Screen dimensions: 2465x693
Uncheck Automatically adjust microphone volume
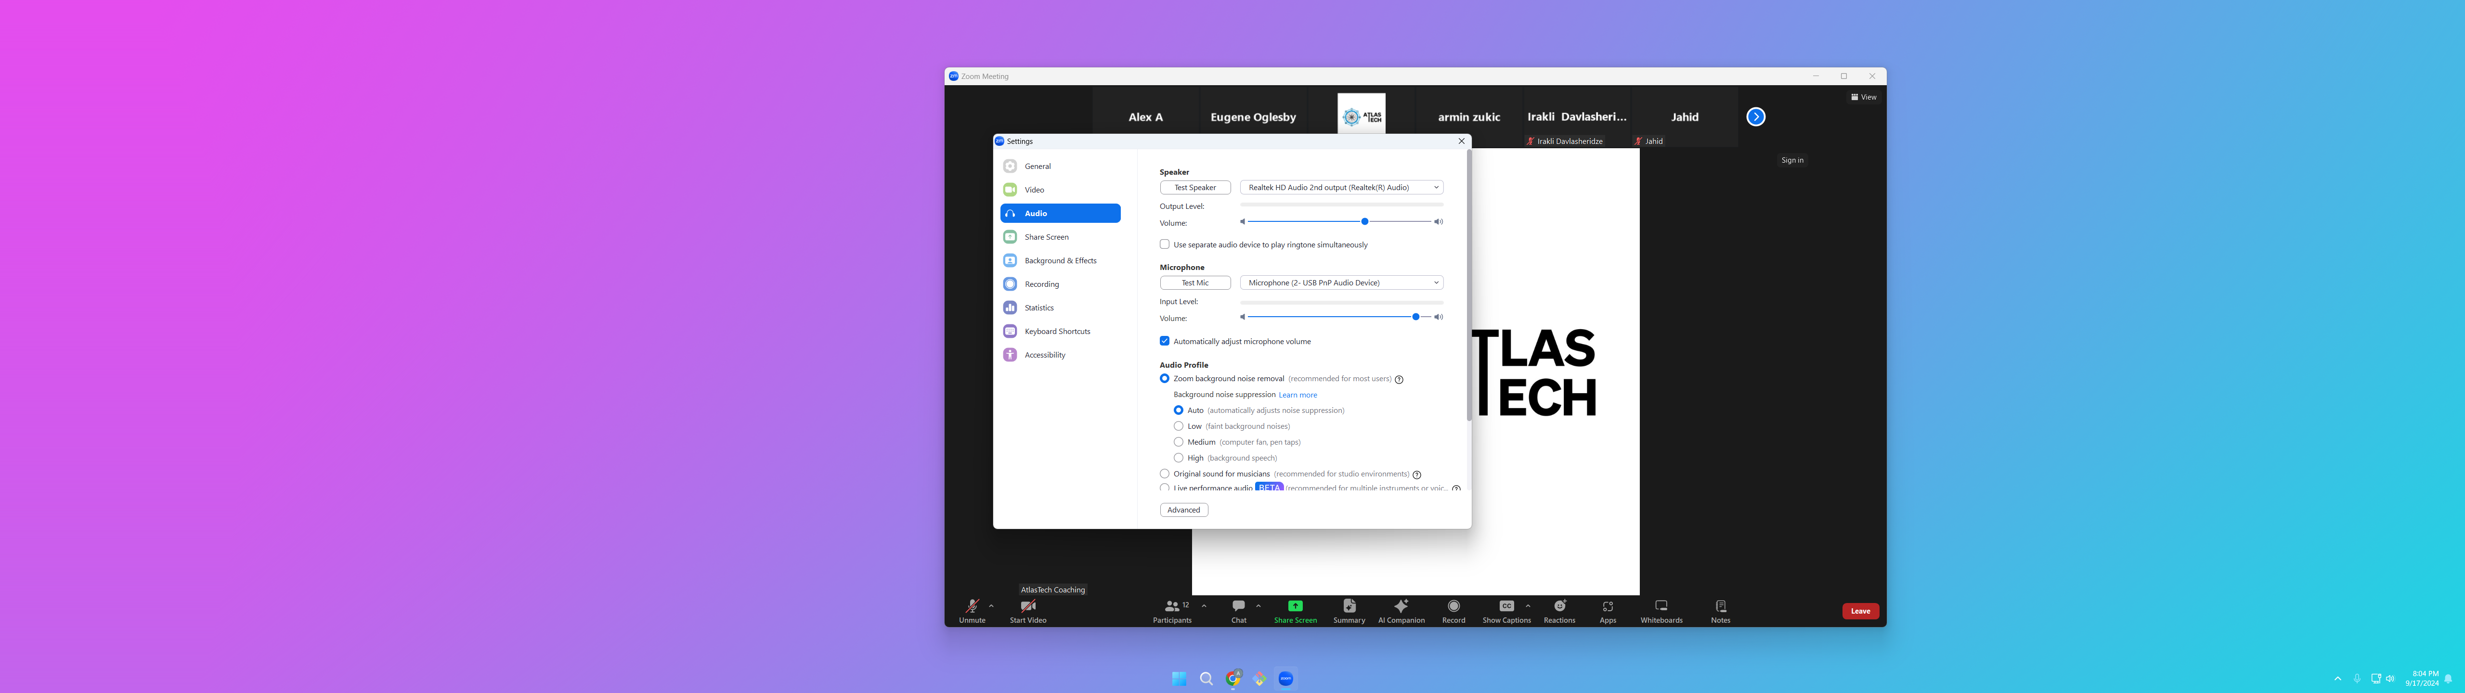click(x=1165, y=341)
